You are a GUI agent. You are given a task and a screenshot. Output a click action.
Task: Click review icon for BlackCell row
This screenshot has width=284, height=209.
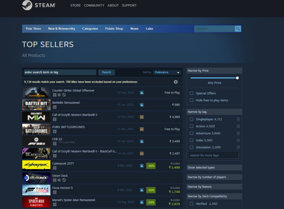click(142, 154)
